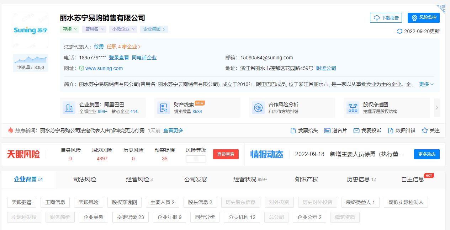Open the www.suning.com website link
The image size is (450, 230).
click(x=104, y=68)
